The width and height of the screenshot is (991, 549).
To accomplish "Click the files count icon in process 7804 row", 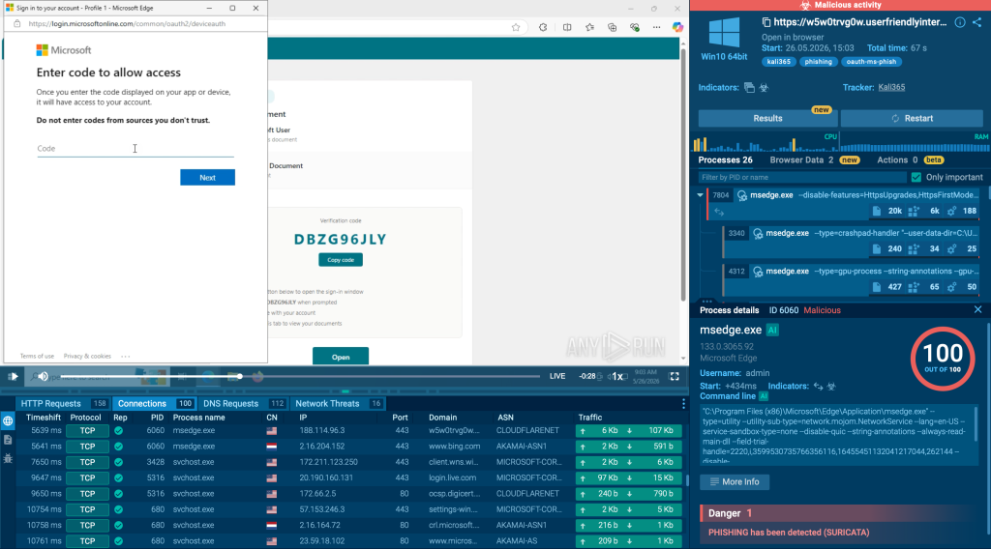I will 876,211.
